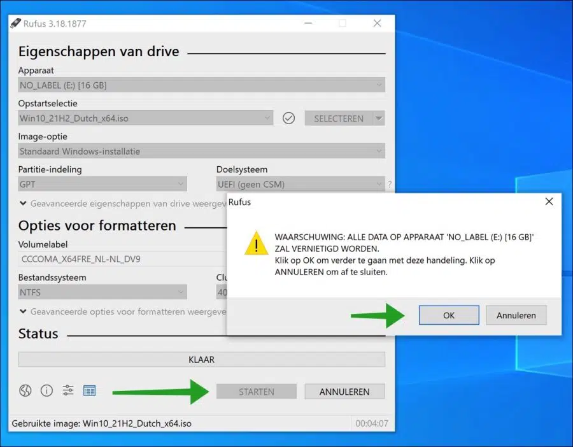Click the KLAAR status progress bar
Screen dimensions: 573x447
tap(201, 359)
